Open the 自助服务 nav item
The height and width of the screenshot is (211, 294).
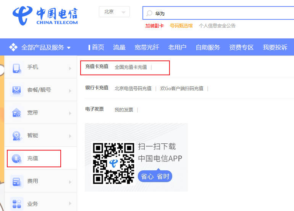tap(208, 47)
